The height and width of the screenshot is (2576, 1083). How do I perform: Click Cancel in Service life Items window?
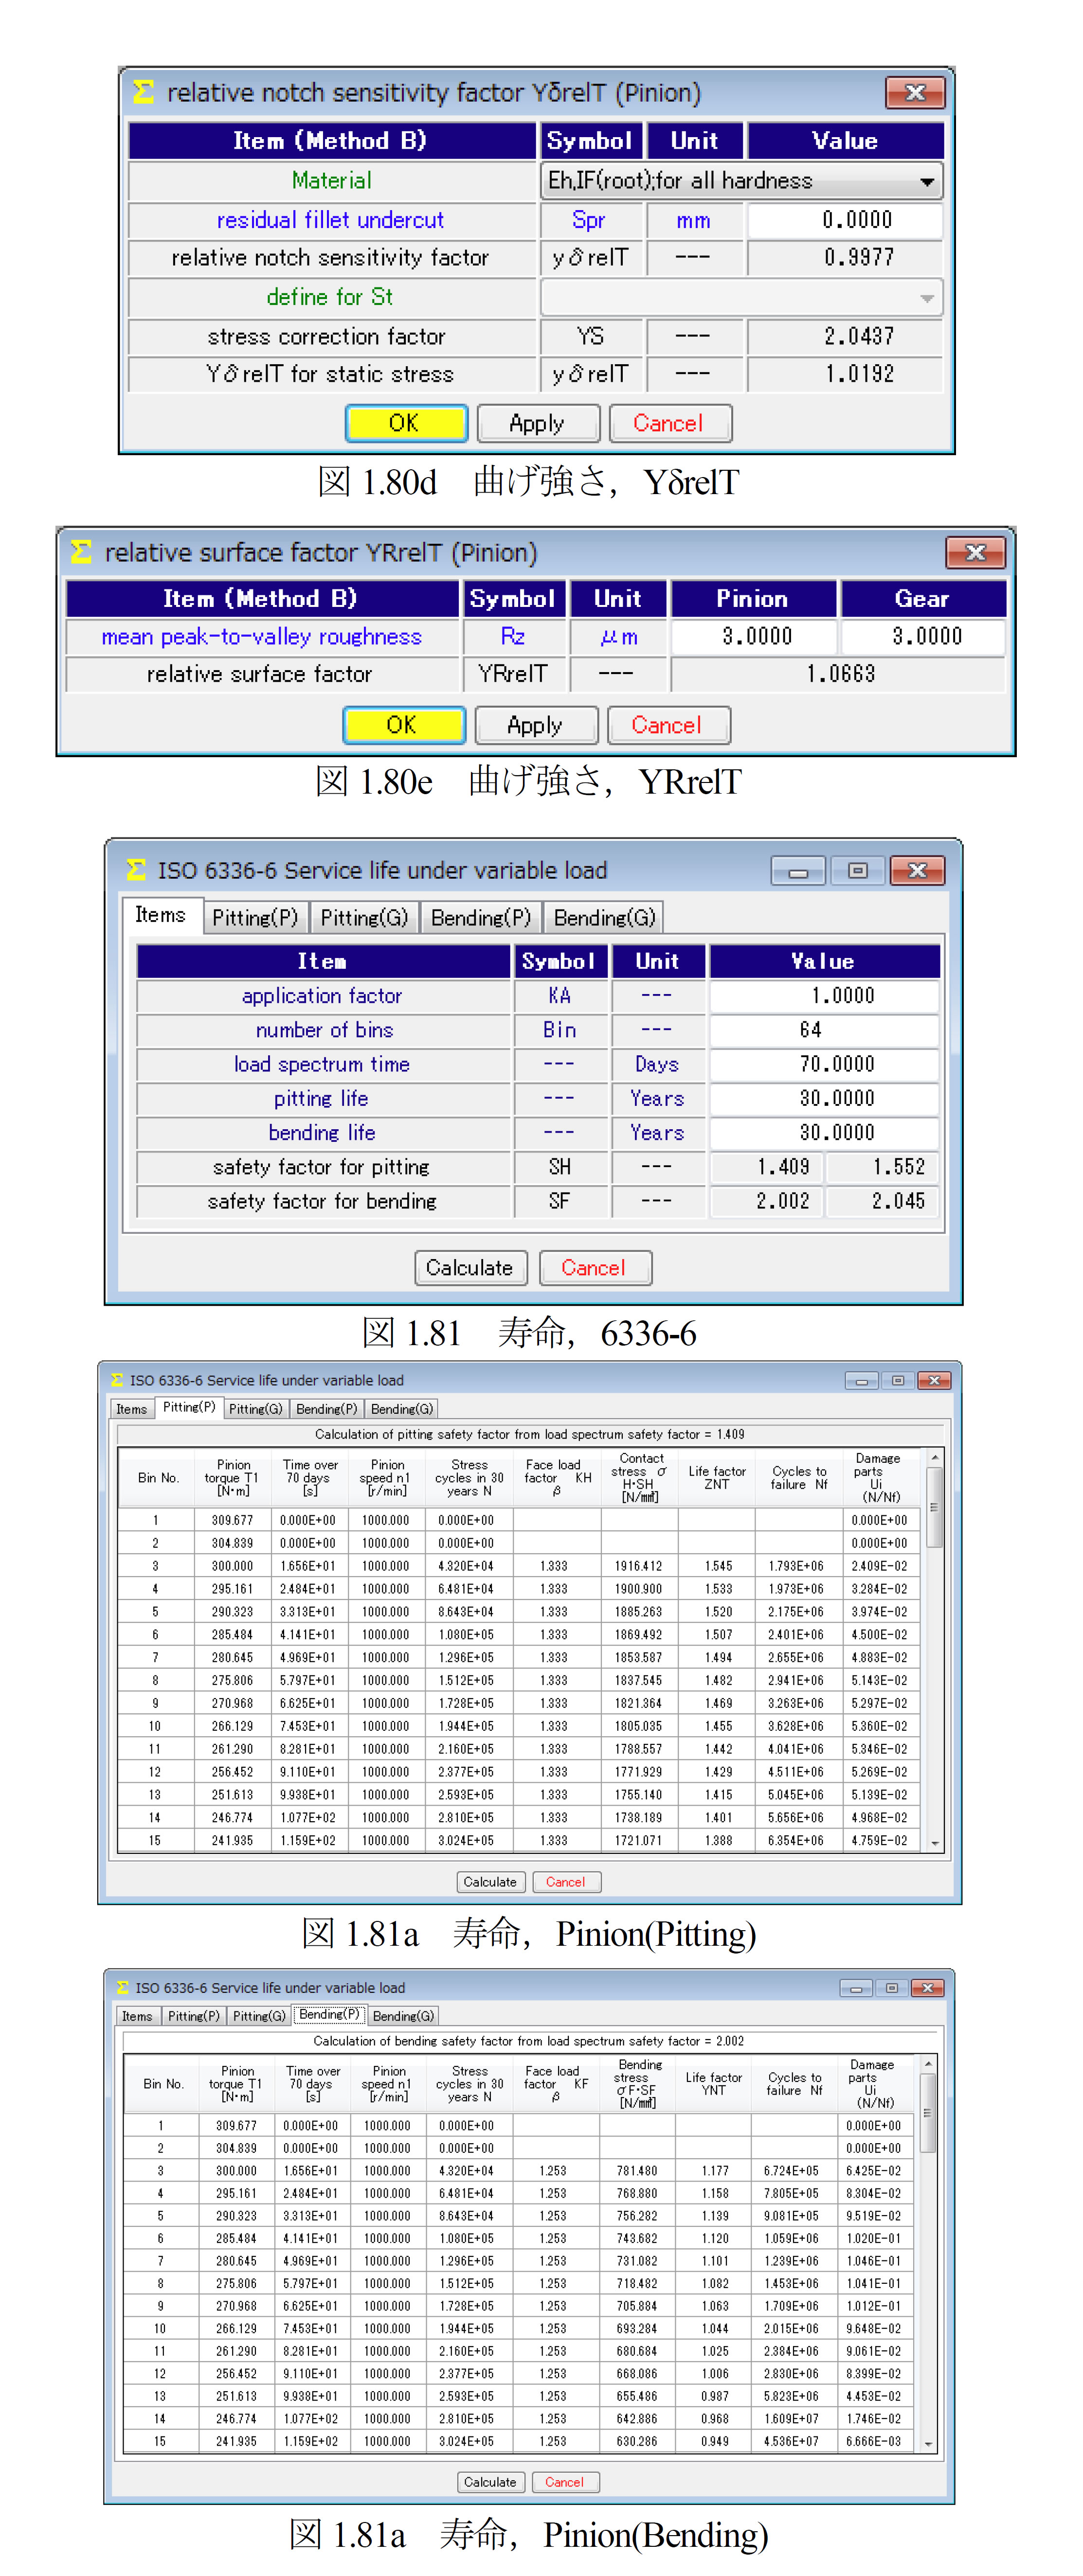click(x=595, y=1268)
